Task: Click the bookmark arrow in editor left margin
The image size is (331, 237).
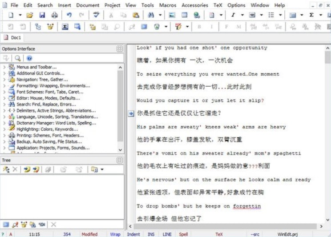Action: click(131, 113)
